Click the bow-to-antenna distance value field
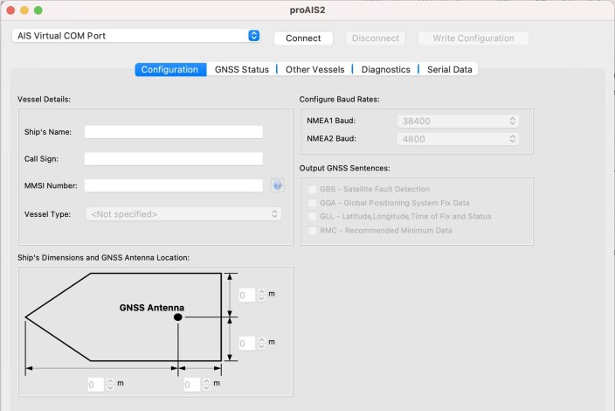Image resolution: width=615 pixels, height=411 pixels. click(x=96, y=384)
